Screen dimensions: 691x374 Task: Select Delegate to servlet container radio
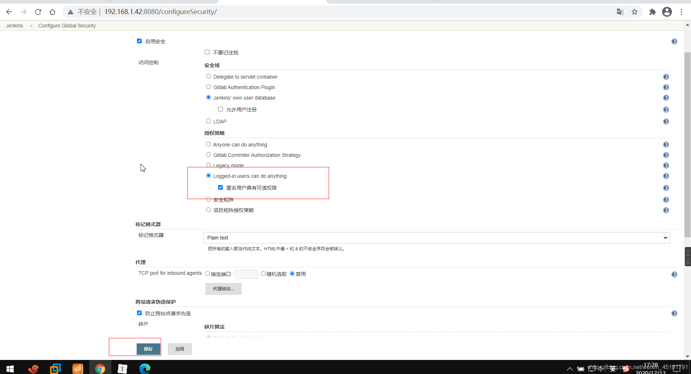(x=208, y=76)
